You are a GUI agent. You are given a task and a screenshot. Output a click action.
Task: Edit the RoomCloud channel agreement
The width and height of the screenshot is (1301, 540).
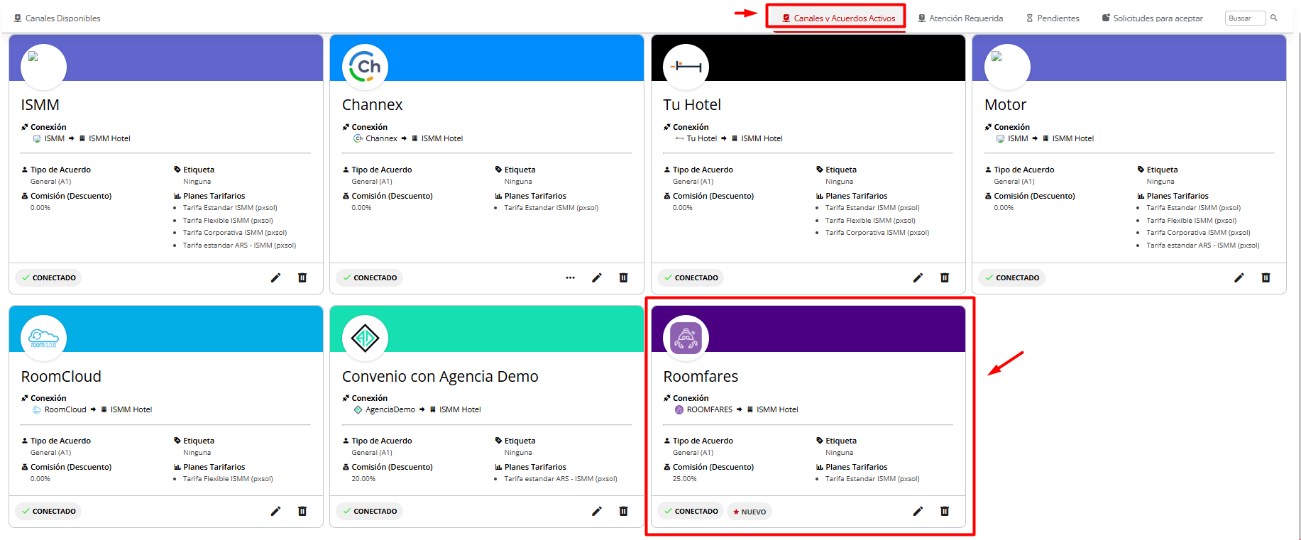(275, 511)
